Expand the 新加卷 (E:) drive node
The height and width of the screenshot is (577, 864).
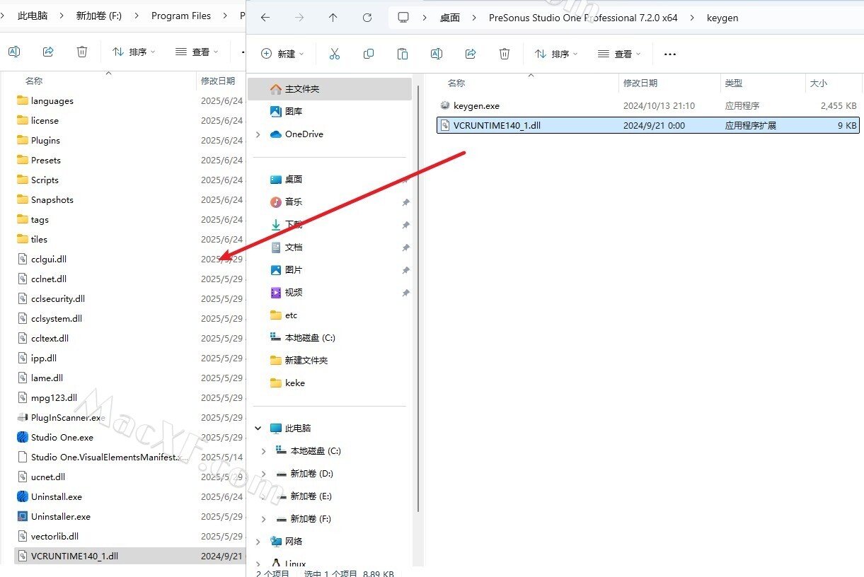(264, 496)
